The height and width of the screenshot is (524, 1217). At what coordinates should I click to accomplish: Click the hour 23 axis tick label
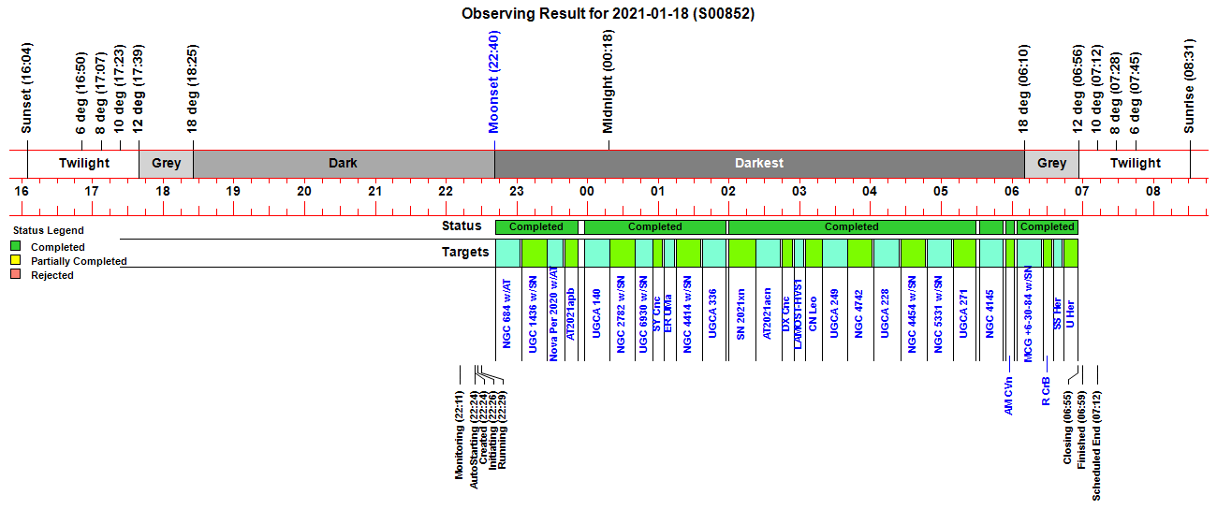coord(517,191)
